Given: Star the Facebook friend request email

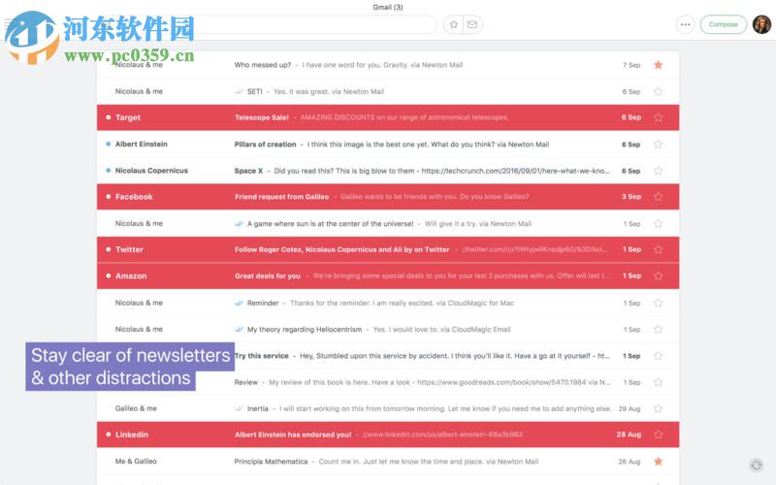Looking at the screenshot, I should coord(659,197).
